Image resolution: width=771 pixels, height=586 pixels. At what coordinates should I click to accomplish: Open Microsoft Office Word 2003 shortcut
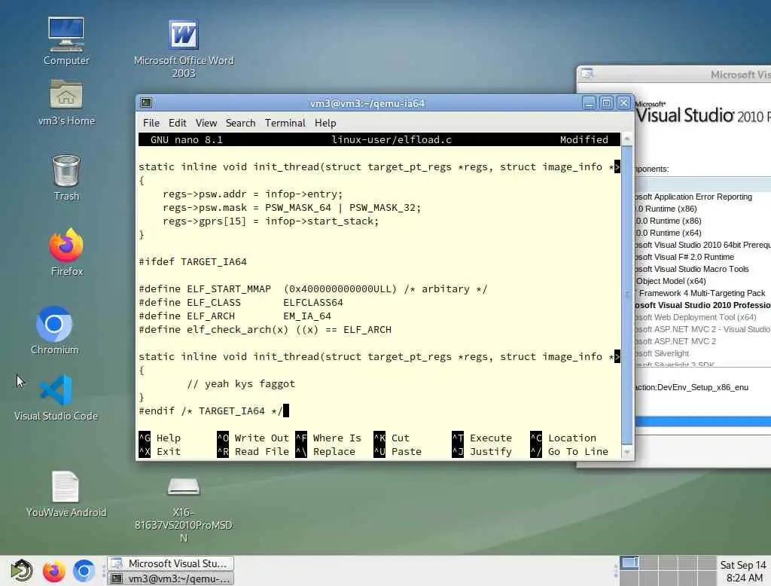pyautogui.click(x=184, y=48)
